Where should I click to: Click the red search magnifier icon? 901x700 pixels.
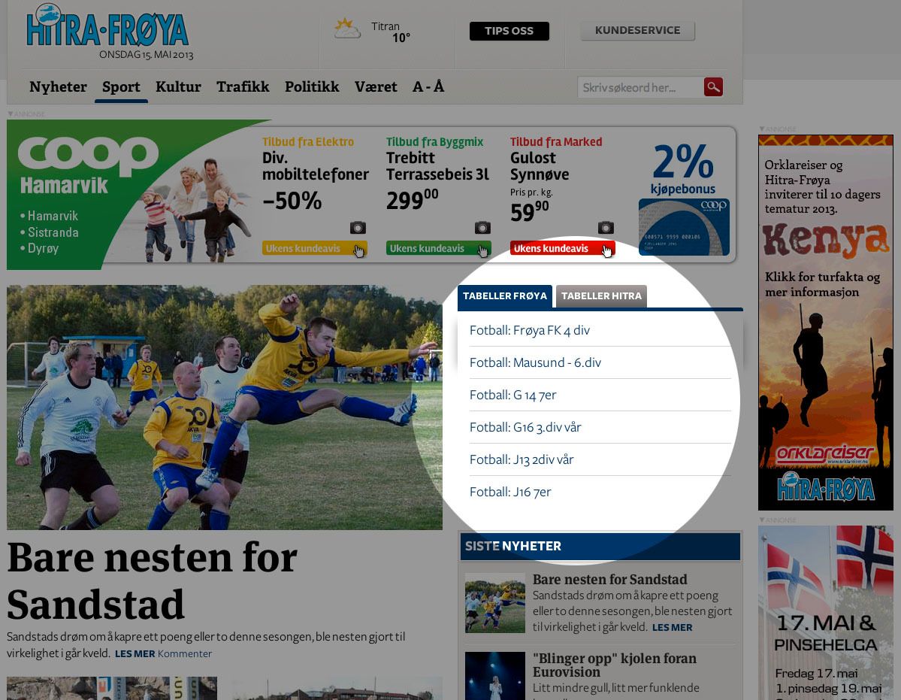pos(713,87)
